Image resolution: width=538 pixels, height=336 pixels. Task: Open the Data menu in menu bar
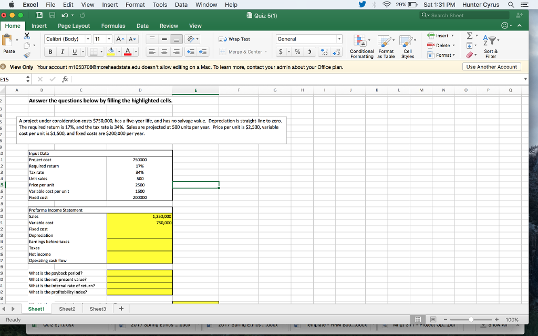(x=181, y=4)
